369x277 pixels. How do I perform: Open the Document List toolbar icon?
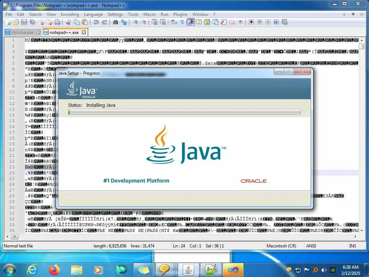pos(215,22)
